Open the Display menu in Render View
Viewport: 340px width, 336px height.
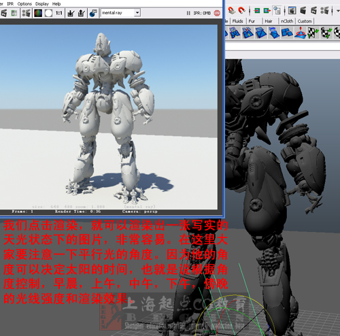click(42, 4)
